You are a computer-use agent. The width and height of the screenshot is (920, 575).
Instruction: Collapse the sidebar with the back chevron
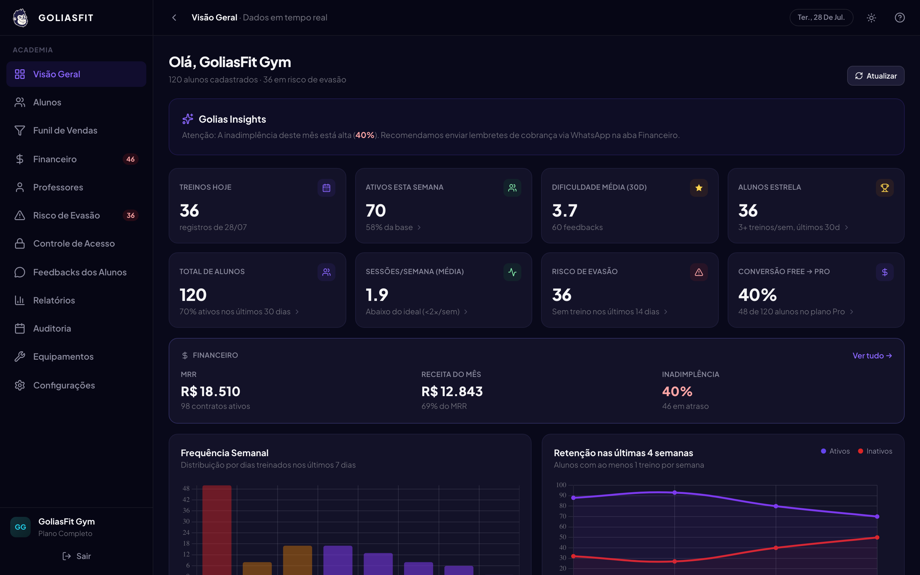coord(174,18)
